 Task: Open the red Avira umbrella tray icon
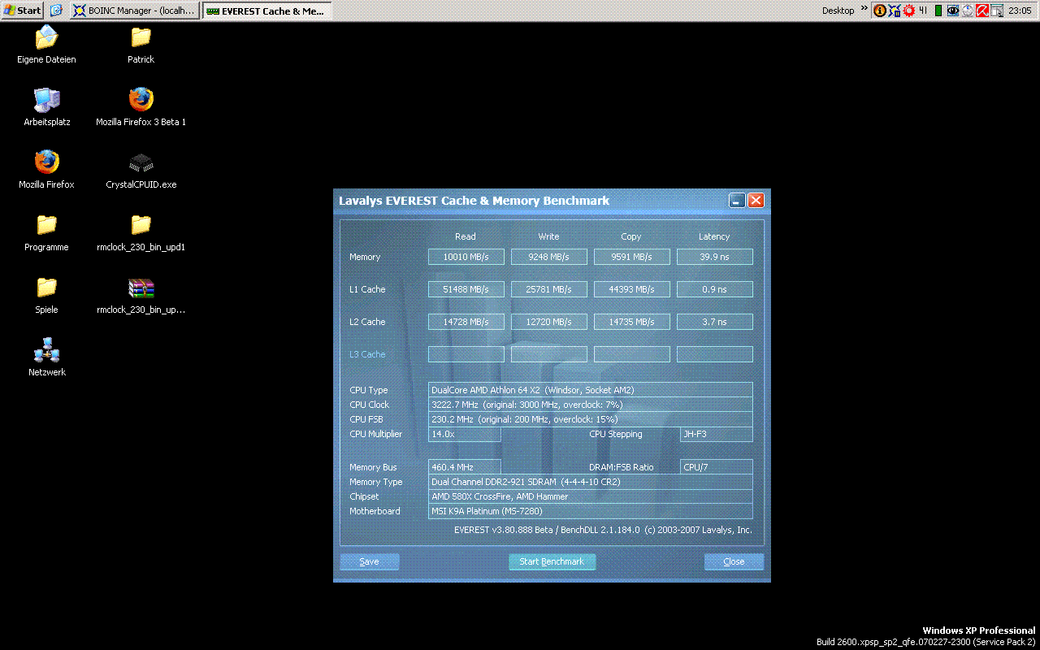982,11
